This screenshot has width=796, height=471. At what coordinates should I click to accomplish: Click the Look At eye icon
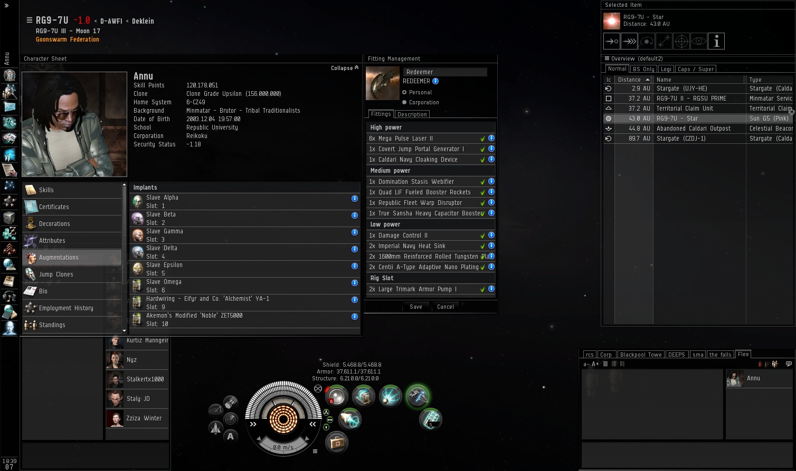point(699,41)
